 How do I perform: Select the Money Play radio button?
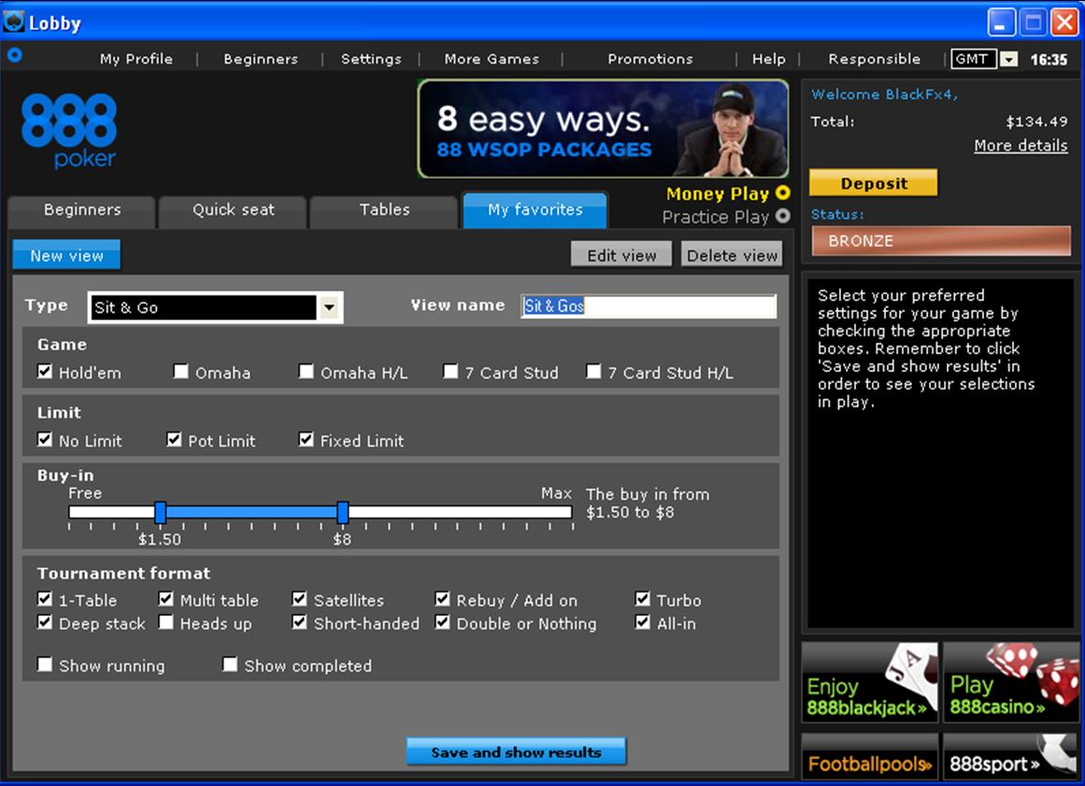click(x=782, y=193)
